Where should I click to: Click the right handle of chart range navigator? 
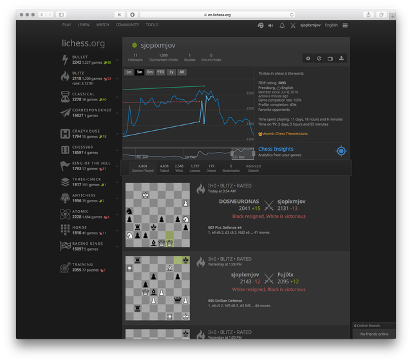[254, 153]
